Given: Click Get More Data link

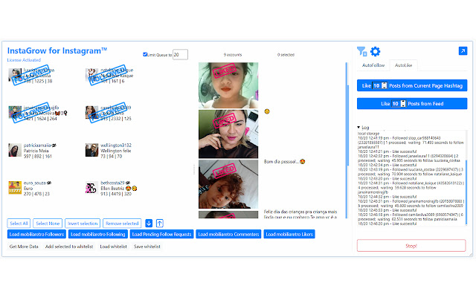Looking at the screenshot, I should tap(24, 247).
